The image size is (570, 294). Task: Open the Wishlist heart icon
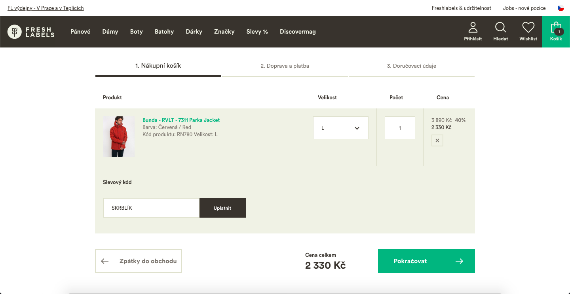(528, 32)
